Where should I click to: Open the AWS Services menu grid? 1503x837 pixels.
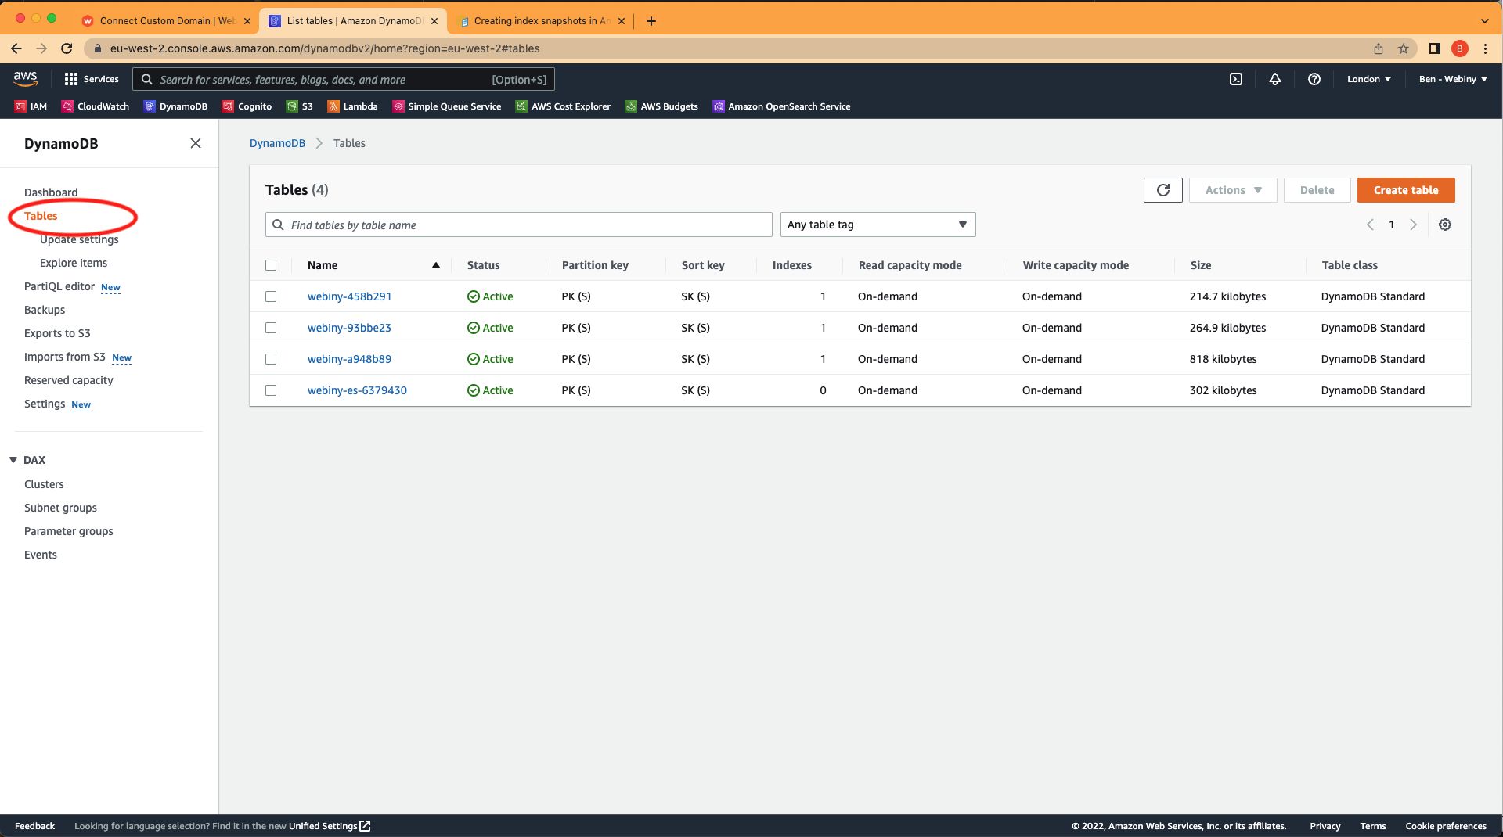92,79
